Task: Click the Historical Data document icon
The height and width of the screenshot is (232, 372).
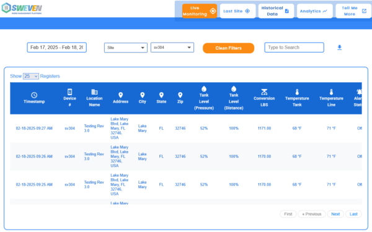Action: pos(287,11)
